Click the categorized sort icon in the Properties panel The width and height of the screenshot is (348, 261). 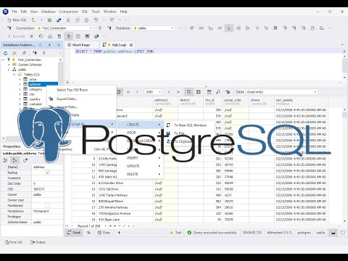pos(6,160)
